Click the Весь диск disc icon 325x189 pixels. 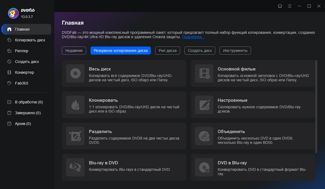pos(75,73)
